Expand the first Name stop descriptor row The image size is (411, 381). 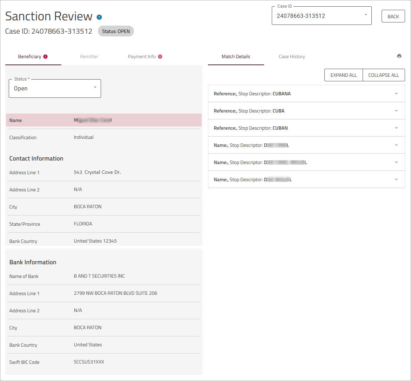pyautogui.click(x=396, y=145)
